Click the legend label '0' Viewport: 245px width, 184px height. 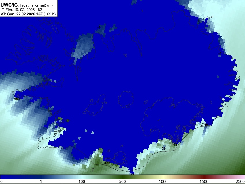pos(1,181)
